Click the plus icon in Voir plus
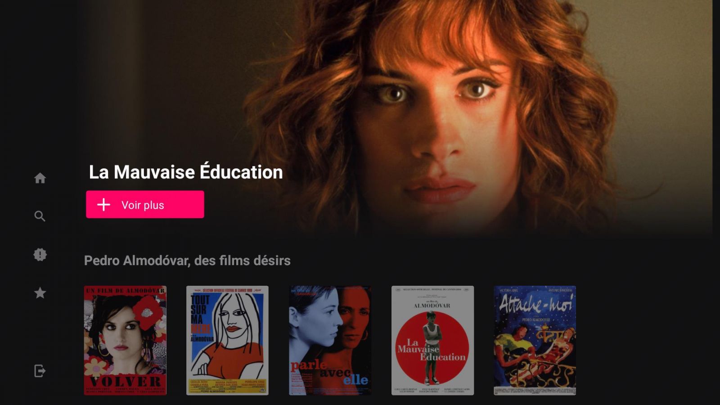 [x=104, y=205]
